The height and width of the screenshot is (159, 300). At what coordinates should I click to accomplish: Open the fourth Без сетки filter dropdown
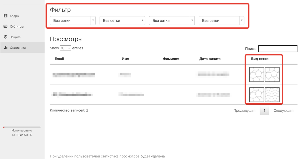tap(221, 21)
